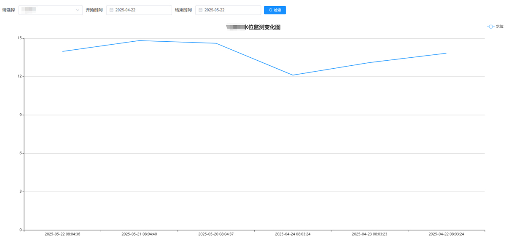Select the 2025-05-21 08:04:40 x-axis label

[x=139, y=234]
